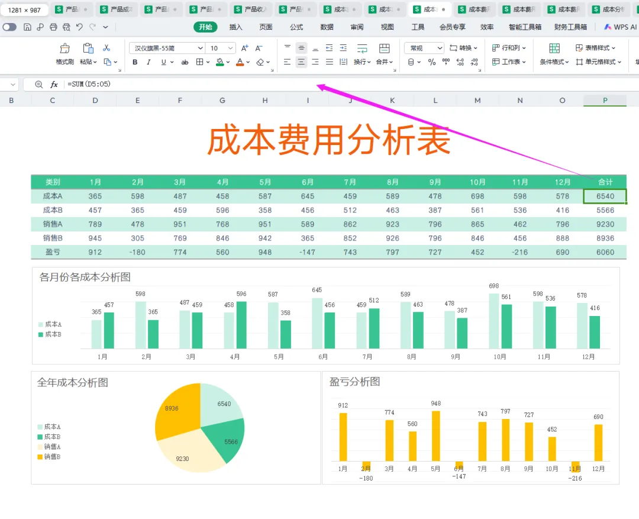Toggle horizontal center alignment
The height and width of the screenshot is (519, 639).
pos(301,62)
